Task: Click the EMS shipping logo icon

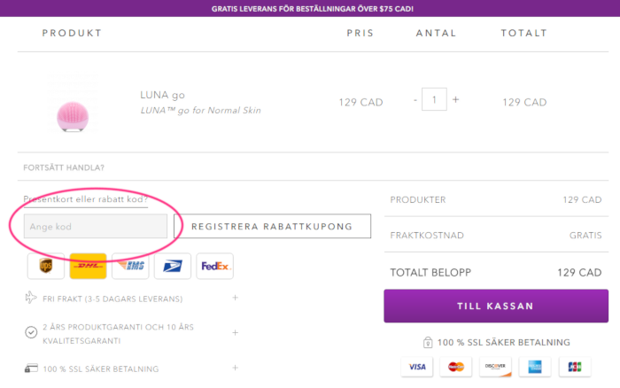Action: click(130, 266)
